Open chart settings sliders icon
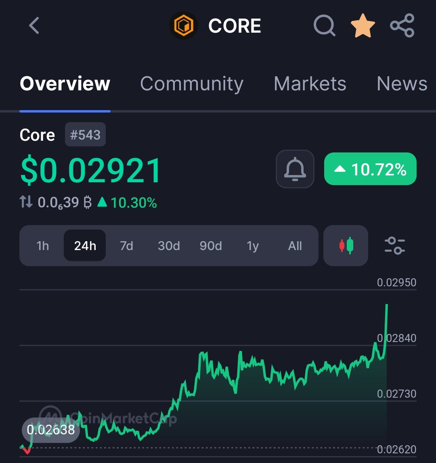Image resolution: width=436 pixels, height=463 pixels. [394, 246]
